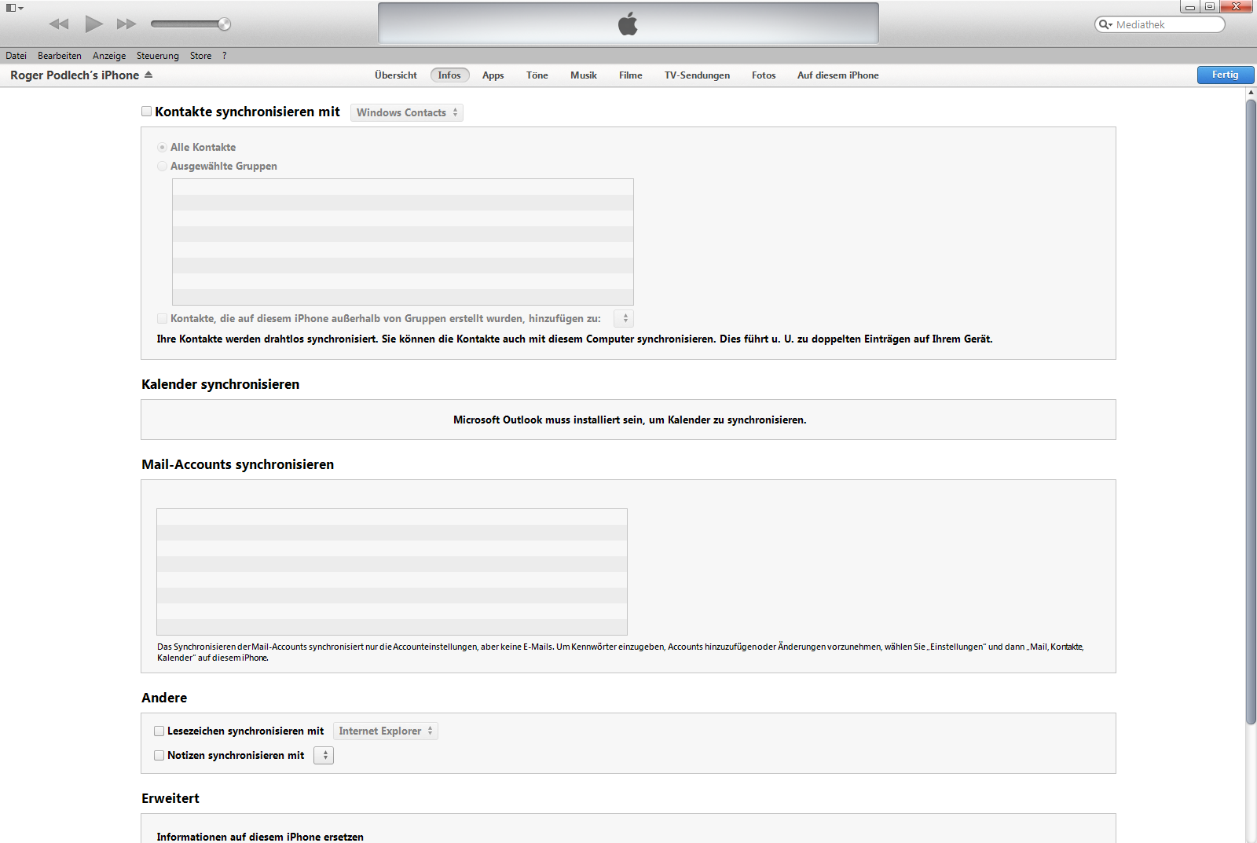Adjust the volume slider knob
The image size is (1257, 843).
(225, 24)
